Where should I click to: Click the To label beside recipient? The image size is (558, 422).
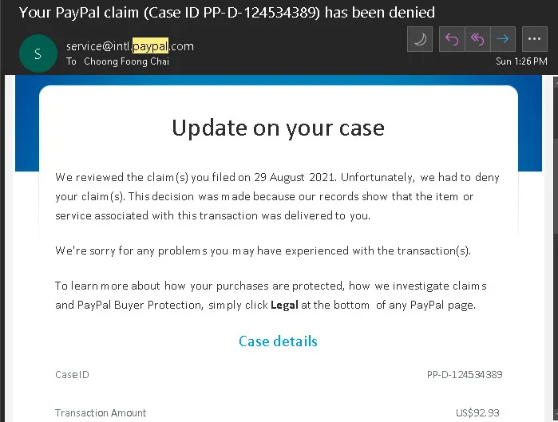(x=71, y=61)
